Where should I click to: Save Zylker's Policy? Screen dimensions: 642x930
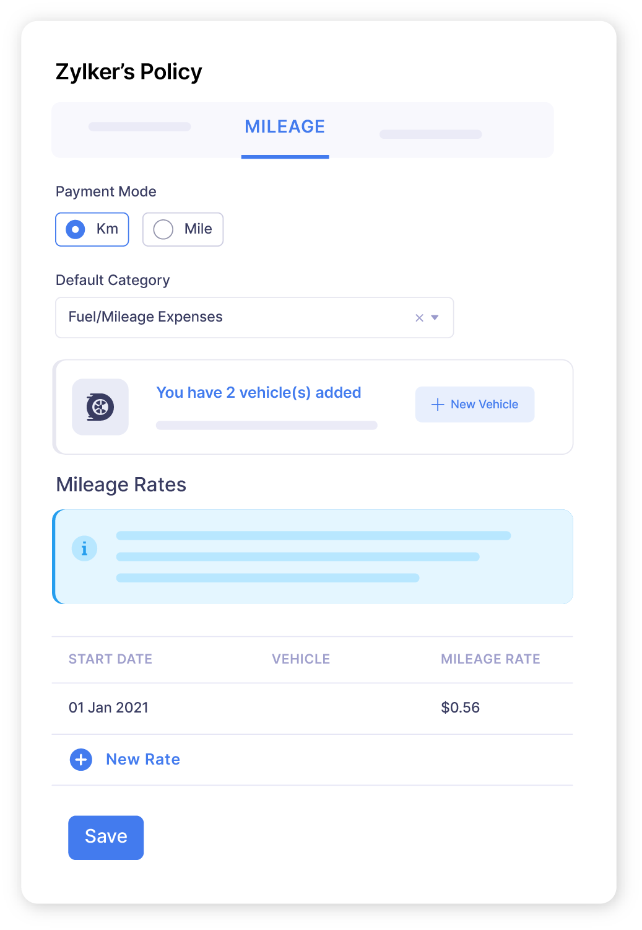point(105,837)
